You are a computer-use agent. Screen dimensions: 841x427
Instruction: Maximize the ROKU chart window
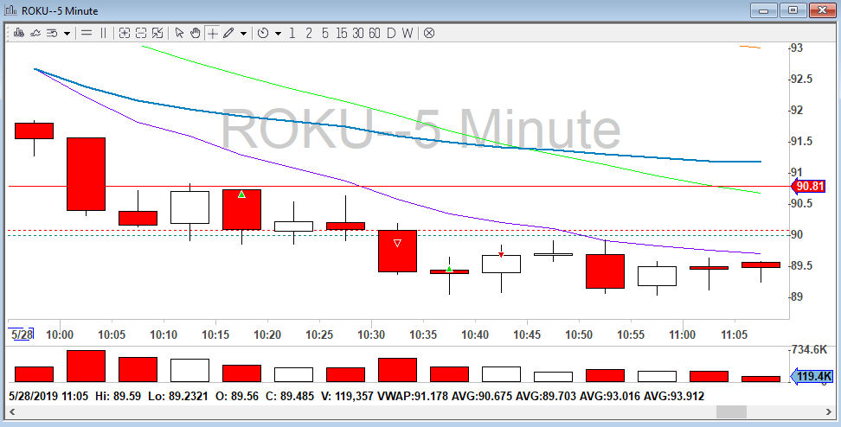pos(793,10)
